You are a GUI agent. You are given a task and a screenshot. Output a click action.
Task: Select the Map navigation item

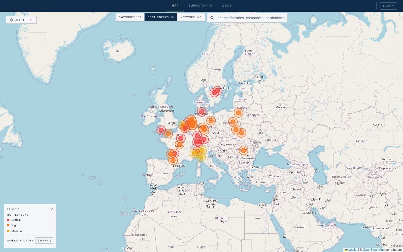click(175, 6)
